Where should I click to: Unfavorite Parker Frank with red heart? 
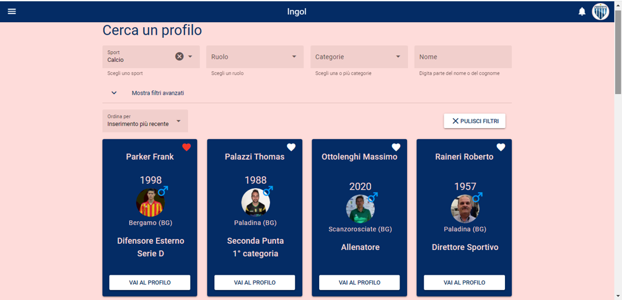[186, 147]
